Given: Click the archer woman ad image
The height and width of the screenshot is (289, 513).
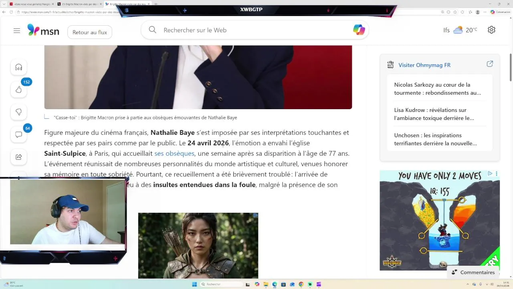Looking at the screenshot, I should 198,246.
